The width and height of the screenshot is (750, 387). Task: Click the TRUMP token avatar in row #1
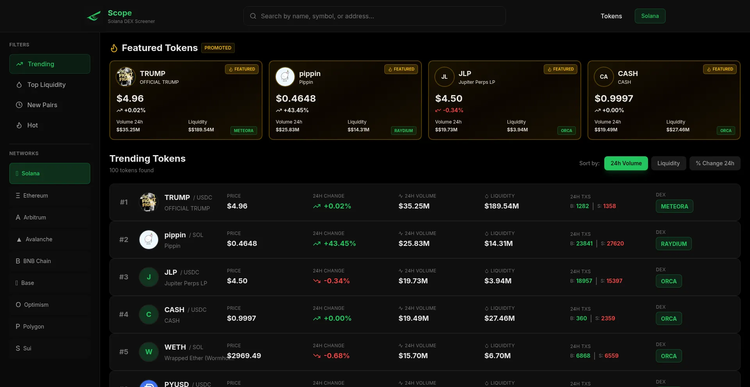pyautogui.click(x=148, y=202)
